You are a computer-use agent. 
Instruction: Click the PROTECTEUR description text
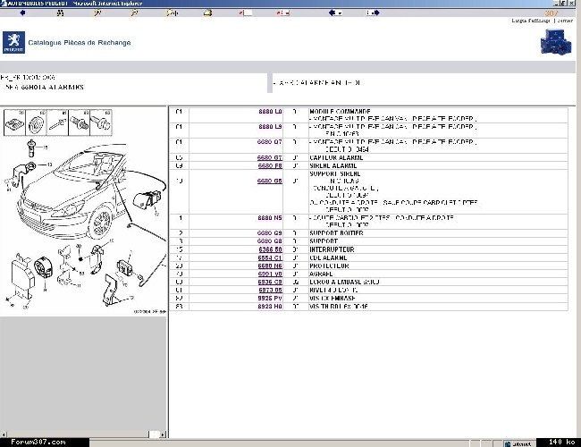pyautogui.click(x=330, y=266)
